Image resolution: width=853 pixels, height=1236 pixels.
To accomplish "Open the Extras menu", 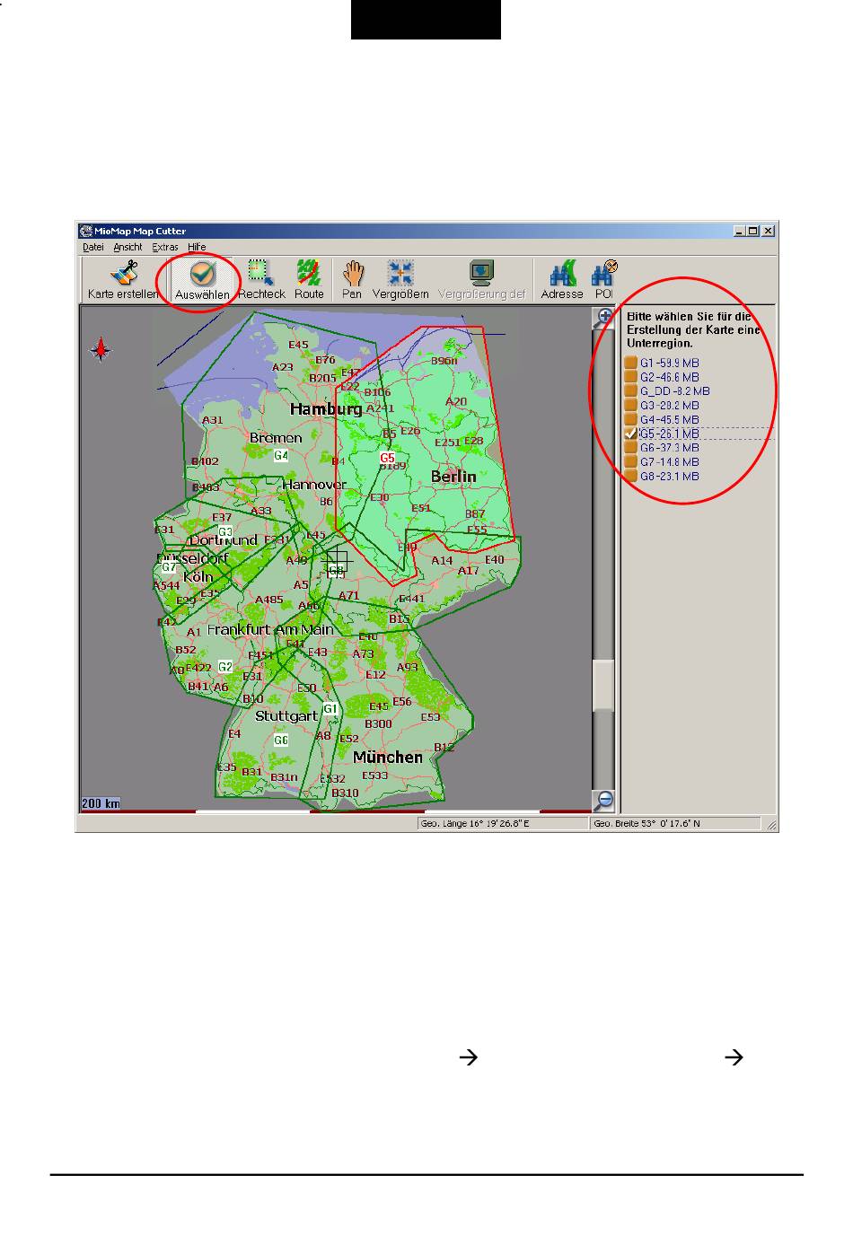I will click(164, 247).
